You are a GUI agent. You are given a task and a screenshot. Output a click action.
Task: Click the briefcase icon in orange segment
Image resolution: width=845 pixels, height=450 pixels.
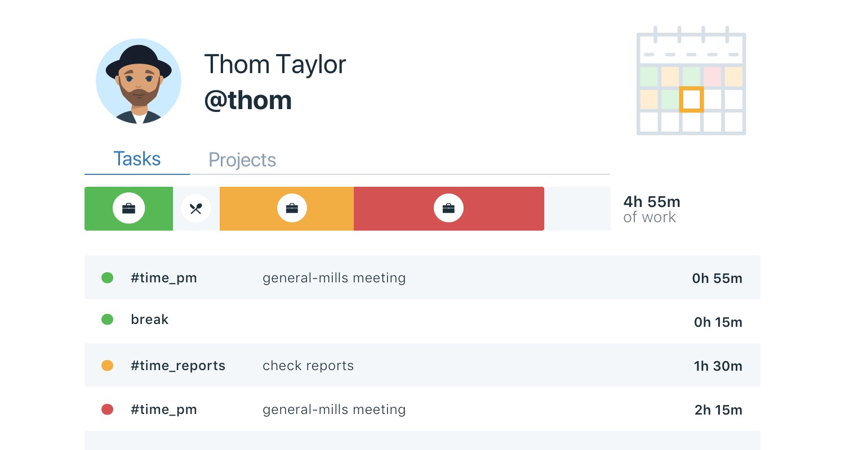click(292, 209)
